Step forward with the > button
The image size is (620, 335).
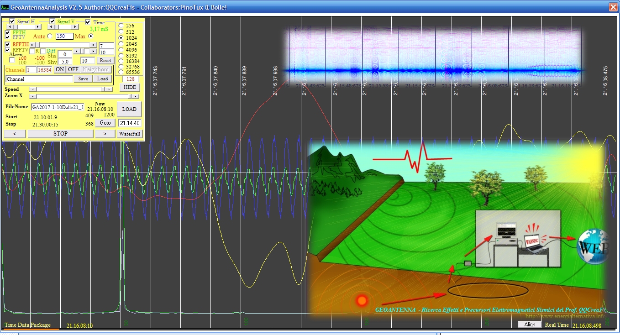pyautogui.click(x=105, y=134)
